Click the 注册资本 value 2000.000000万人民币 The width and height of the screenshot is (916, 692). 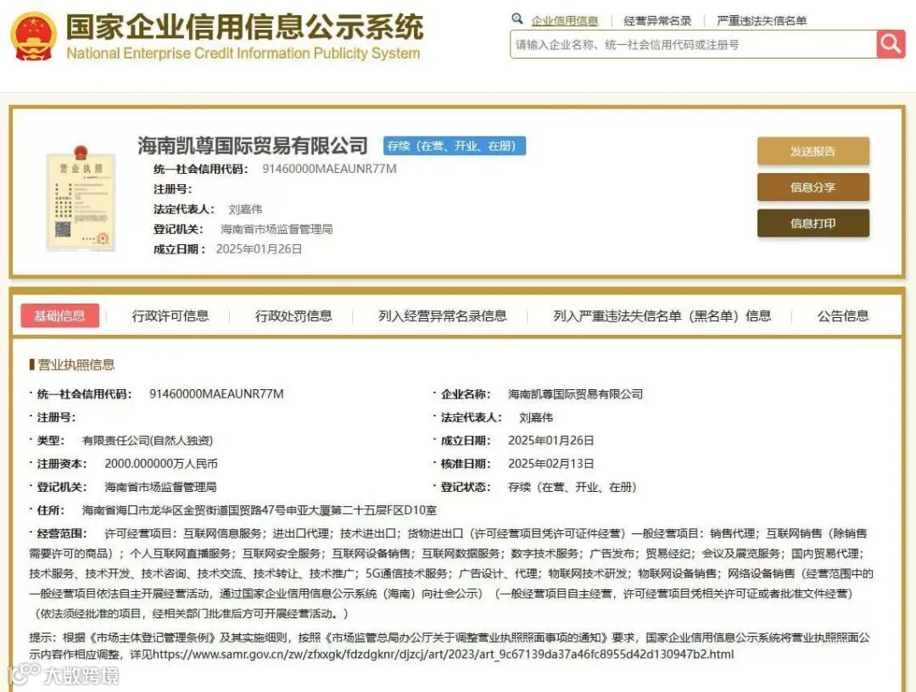161,464
